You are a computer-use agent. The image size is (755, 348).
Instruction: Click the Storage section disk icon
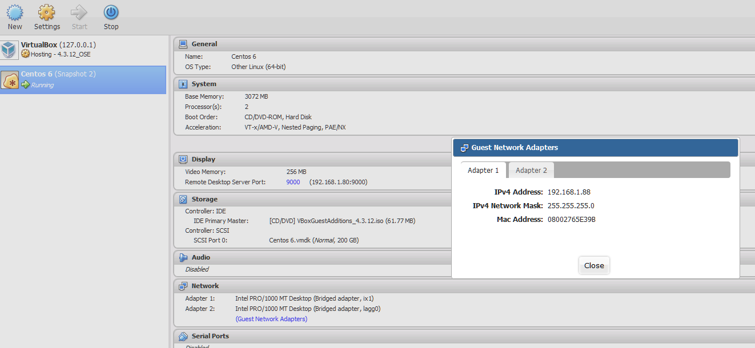coord(183,199)
